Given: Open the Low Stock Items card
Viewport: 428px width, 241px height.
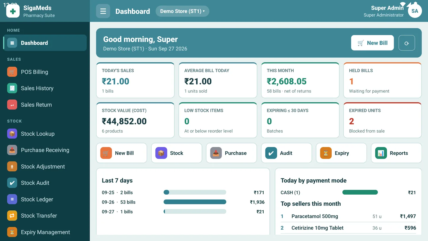Looking at the screenshot, I should tap(218, 120).
